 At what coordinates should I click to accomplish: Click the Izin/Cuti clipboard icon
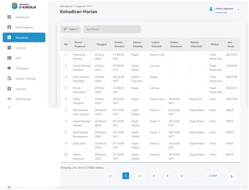tap(9, 48)
